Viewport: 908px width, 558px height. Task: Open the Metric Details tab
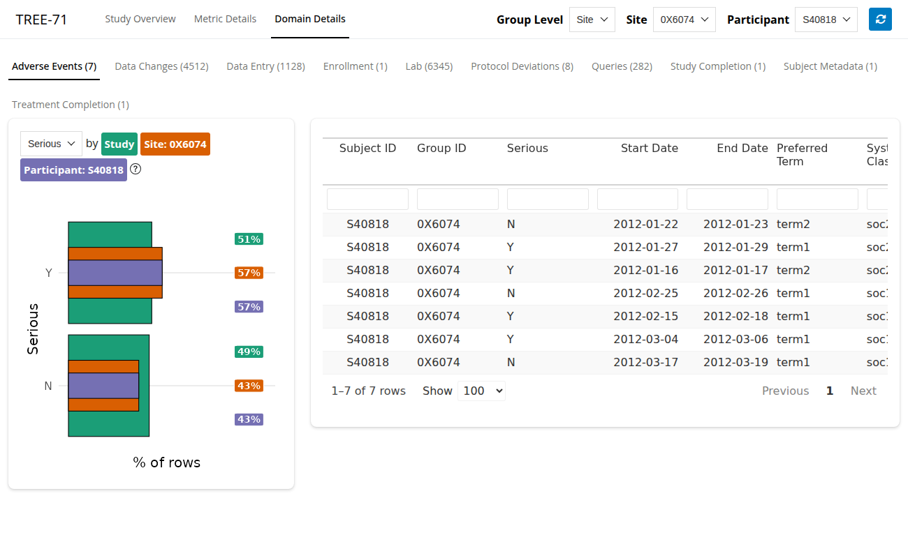pyautogui.click(x=225, y=19)
